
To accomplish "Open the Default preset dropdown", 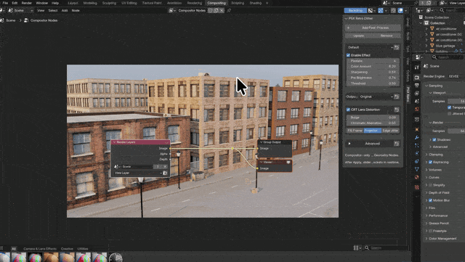I will click(370, 47).
